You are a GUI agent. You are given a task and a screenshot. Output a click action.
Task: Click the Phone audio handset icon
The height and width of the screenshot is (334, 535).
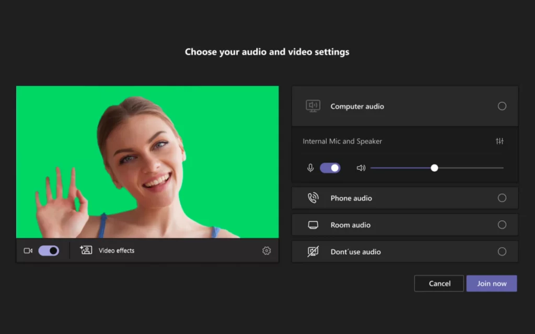point(313,198)
